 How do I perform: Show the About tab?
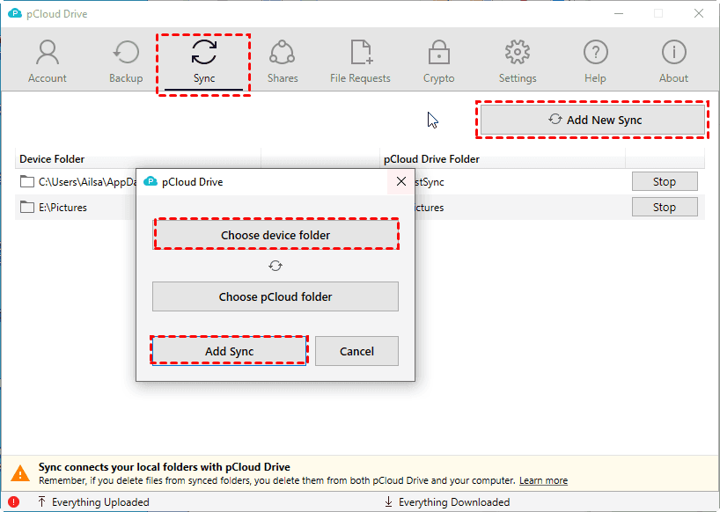pyautogui.click(x=673, y=62)
